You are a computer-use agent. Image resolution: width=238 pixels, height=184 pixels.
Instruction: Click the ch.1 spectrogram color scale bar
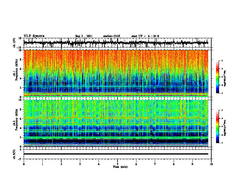(217, 77)
